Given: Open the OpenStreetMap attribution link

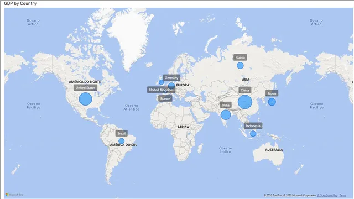Looking at the screenshot, I should click(x=327, y=195).
